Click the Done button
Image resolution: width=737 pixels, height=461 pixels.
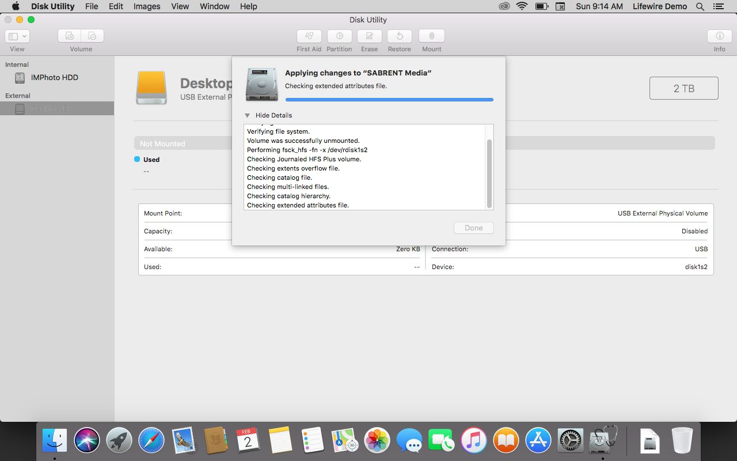click(473, 228)
